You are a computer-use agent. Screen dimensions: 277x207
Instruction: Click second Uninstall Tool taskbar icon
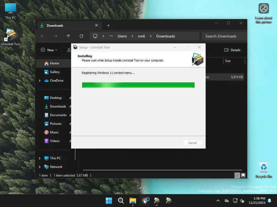(169, 201)
